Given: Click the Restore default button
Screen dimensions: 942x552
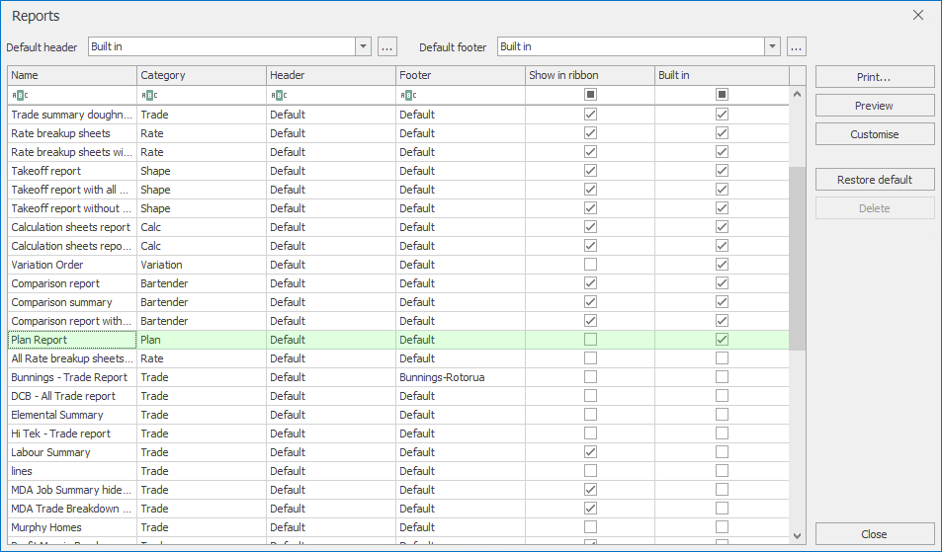Looking at the screenshot, I should pos(874,180).
